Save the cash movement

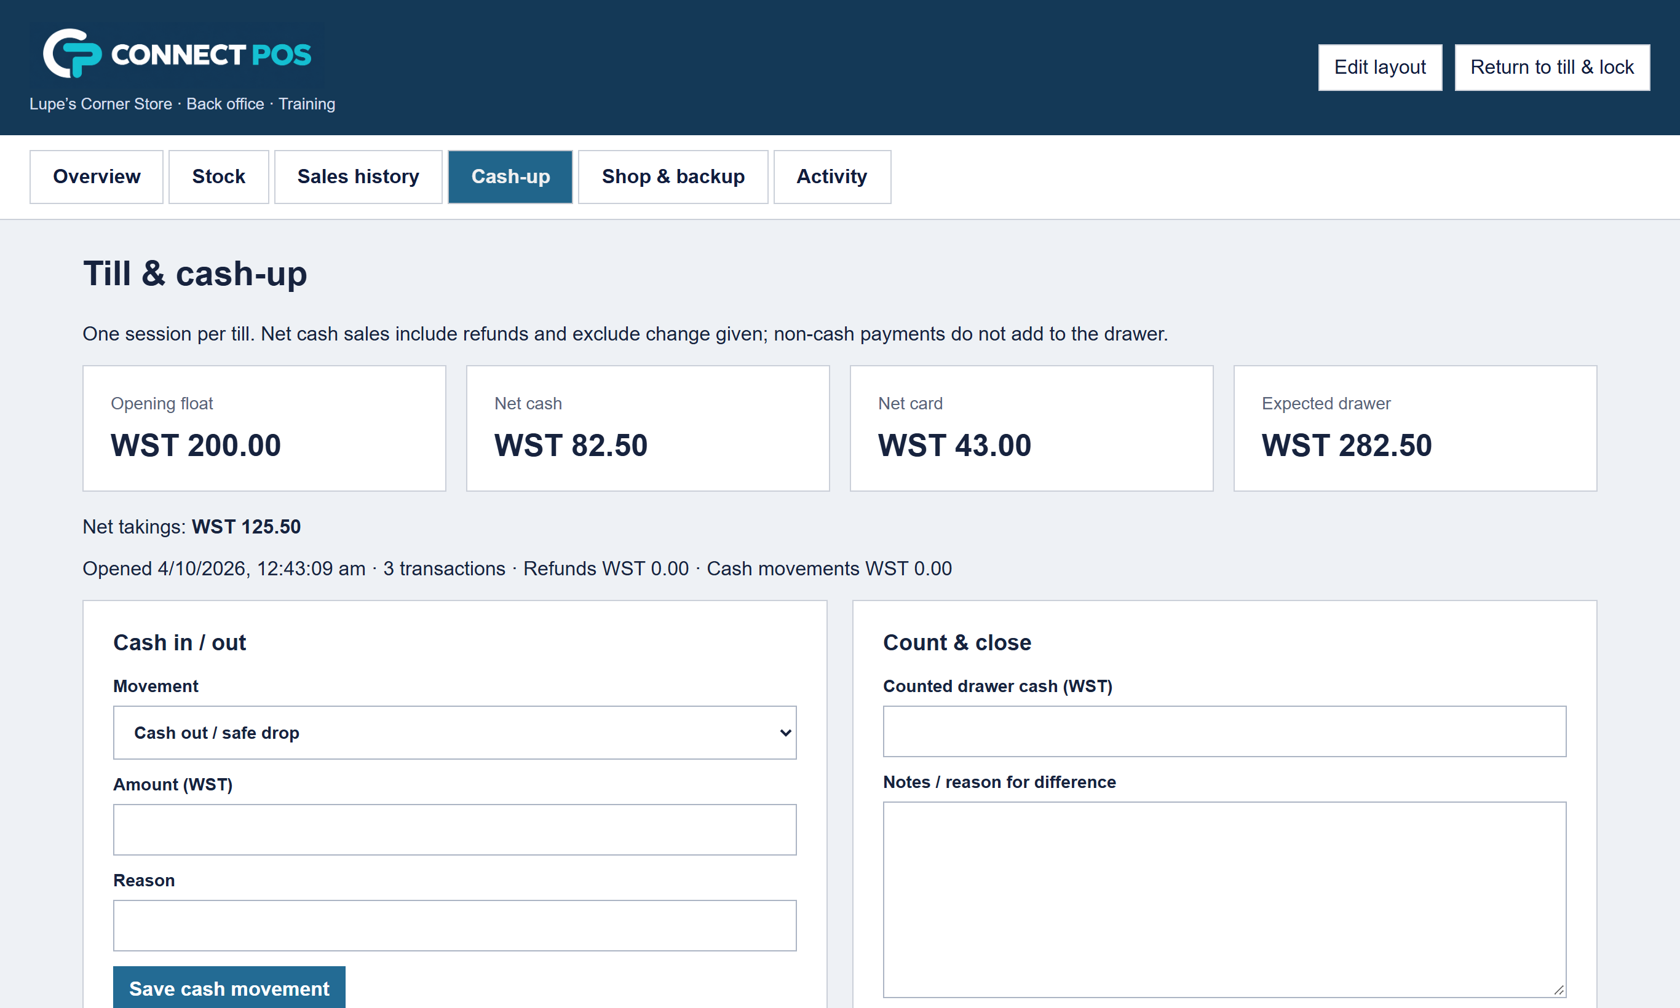(229, 988)
